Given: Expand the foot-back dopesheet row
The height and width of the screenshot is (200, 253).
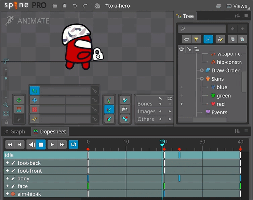Looking at the screenshot, I should coord(7,163).
